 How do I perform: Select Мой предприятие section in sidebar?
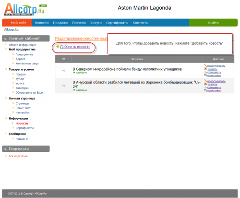coord(22,49)
